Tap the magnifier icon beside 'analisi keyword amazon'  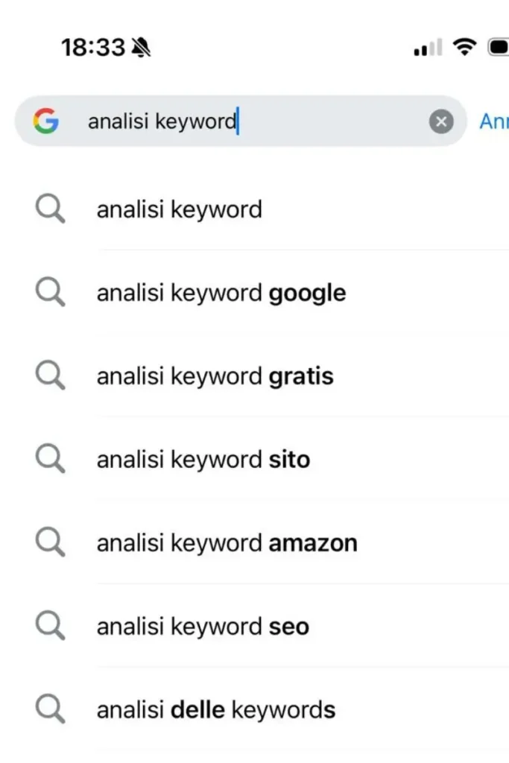[x=49, y=542]
